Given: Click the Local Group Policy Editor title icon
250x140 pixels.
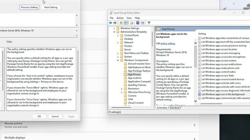Looking at the screenshot, I should (111, 13).
